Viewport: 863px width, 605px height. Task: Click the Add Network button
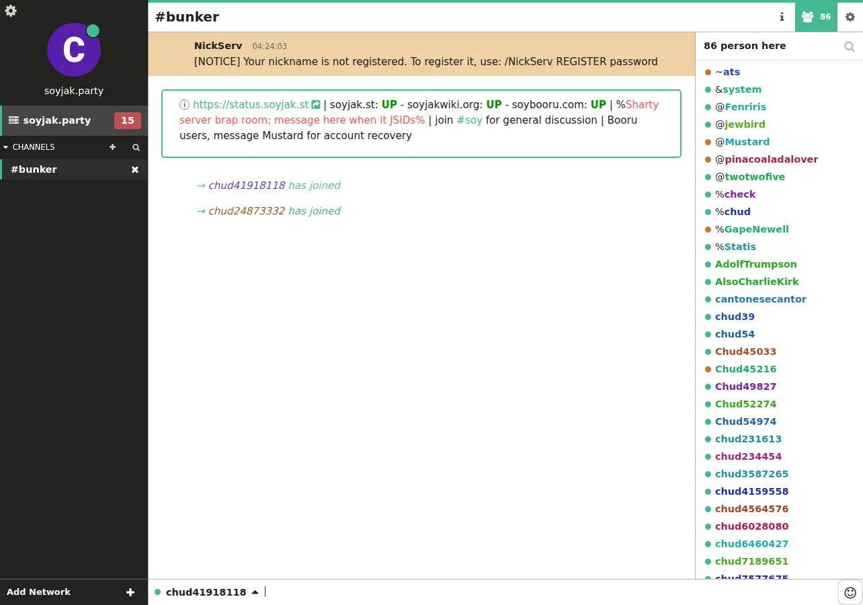point(74,592)
